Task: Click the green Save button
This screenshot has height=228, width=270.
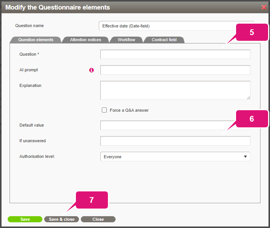Action: (x=25, y=219)
